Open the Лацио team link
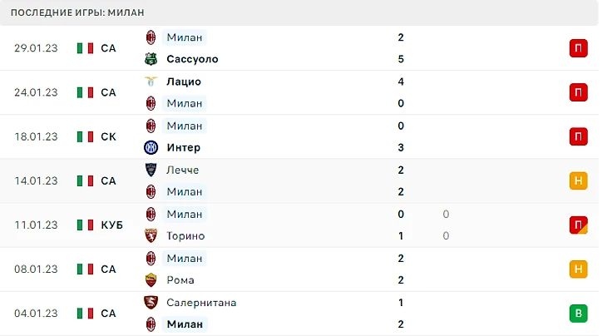607x336 pixels. (x=184, y=82)
